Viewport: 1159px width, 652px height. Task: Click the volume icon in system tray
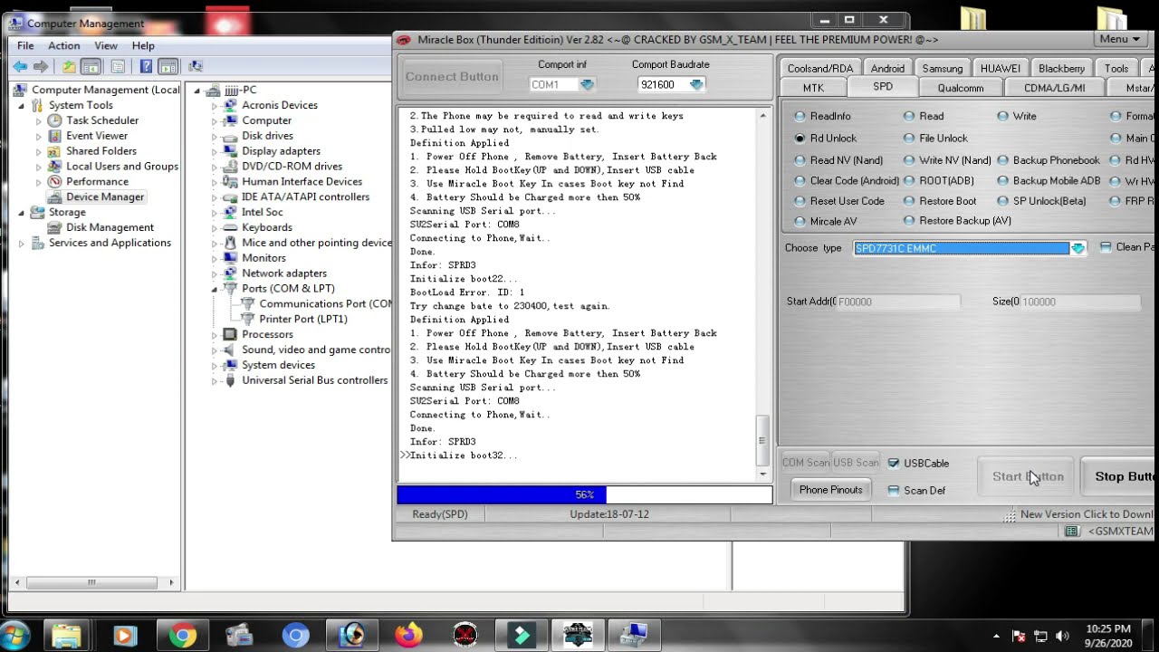pyautogui.click(x=1063, y=636)
